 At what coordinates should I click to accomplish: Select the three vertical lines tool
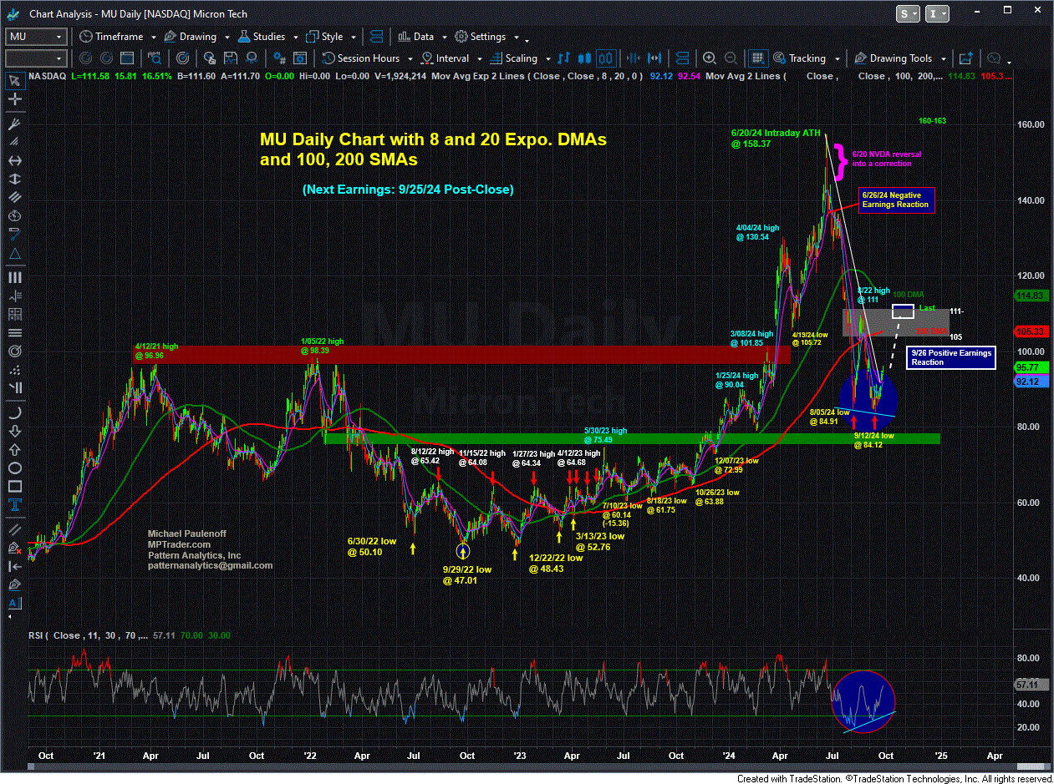[x=14, y=277]
